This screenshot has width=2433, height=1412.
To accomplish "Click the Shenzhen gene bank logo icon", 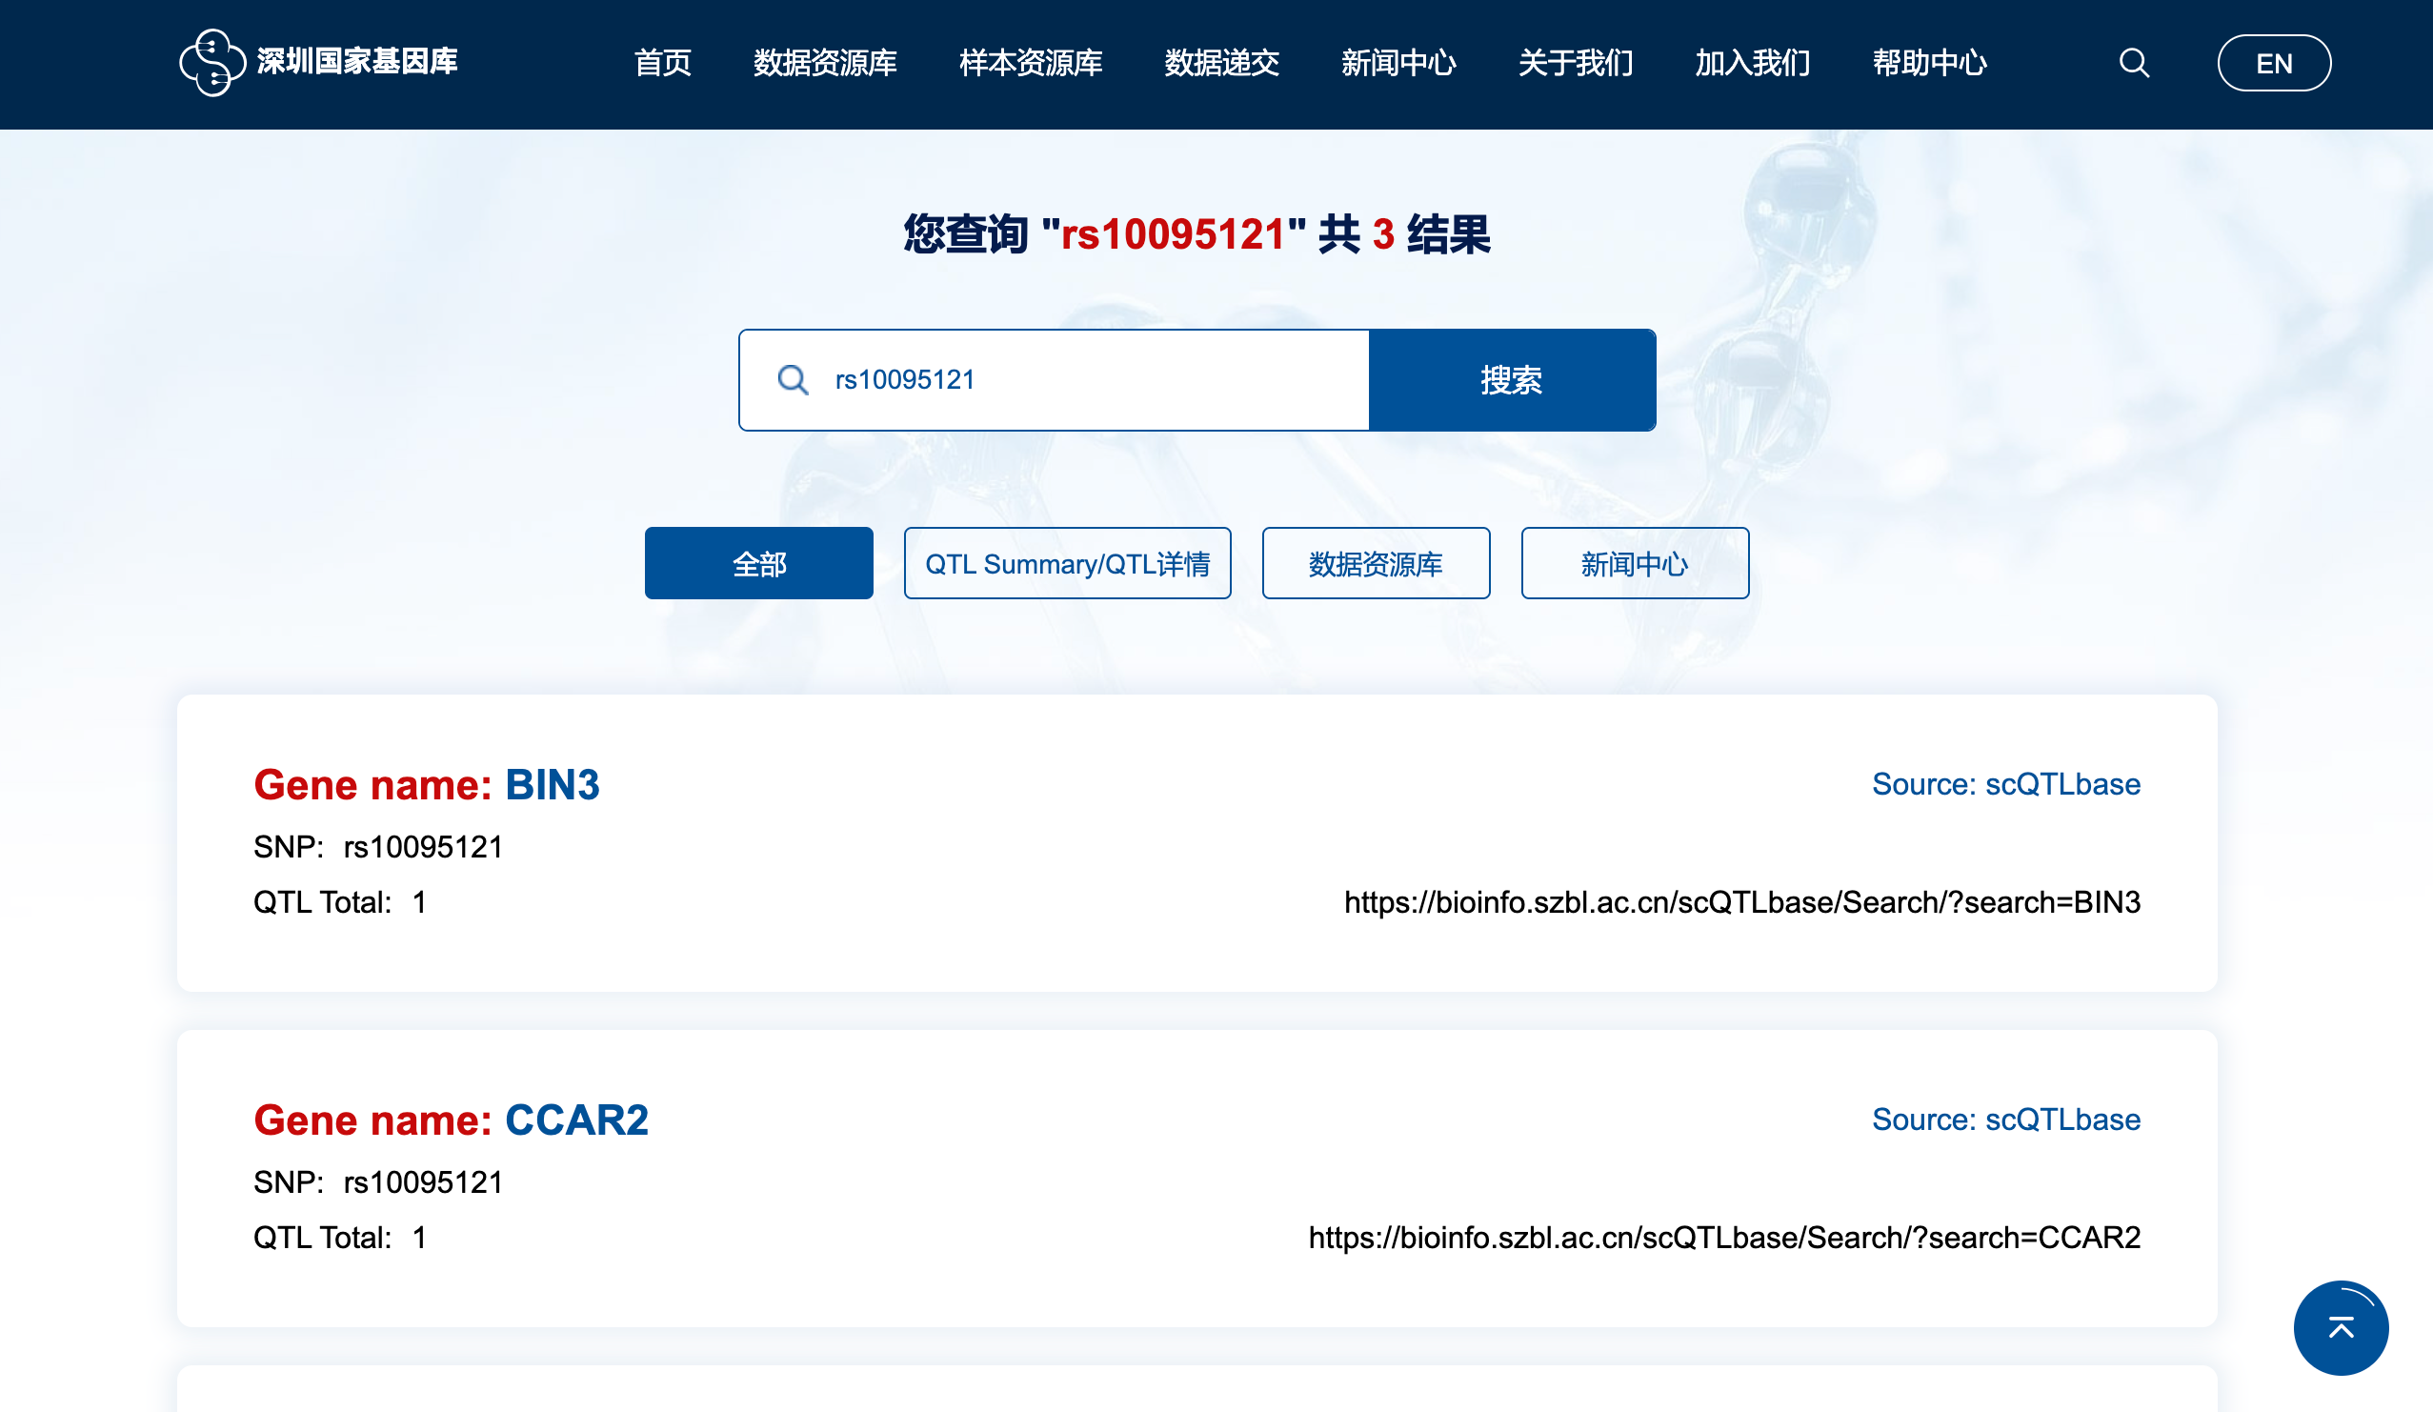I will (x=211, y=63).
